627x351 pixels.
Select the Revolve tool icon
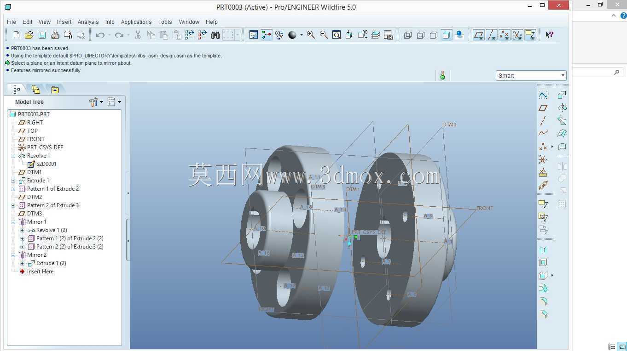tap(562, 108)
